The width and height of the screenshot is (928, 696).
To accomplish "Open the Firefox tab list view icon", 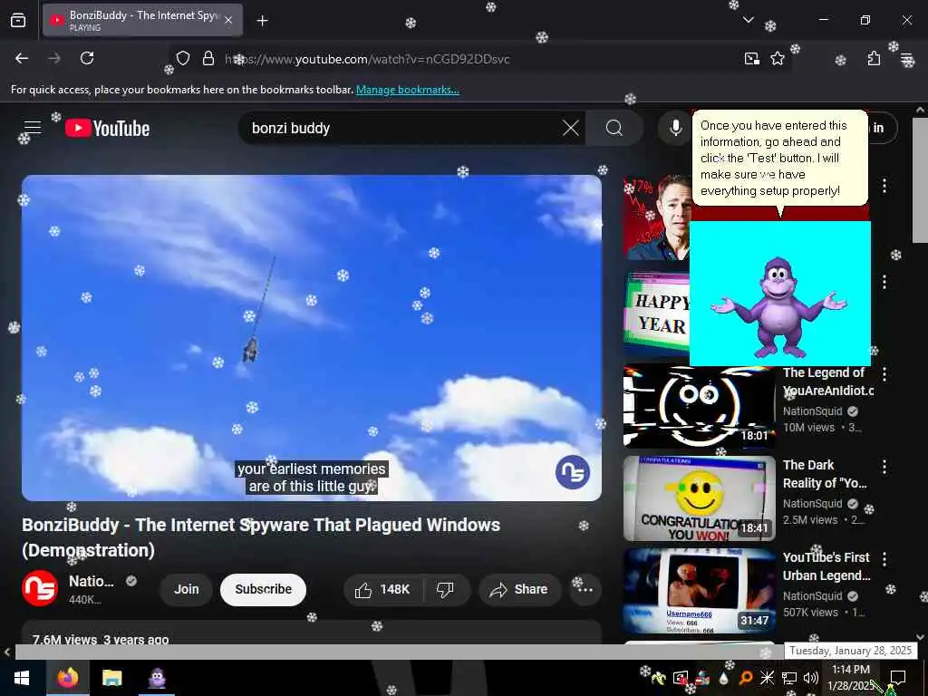I will pos(18,21).
